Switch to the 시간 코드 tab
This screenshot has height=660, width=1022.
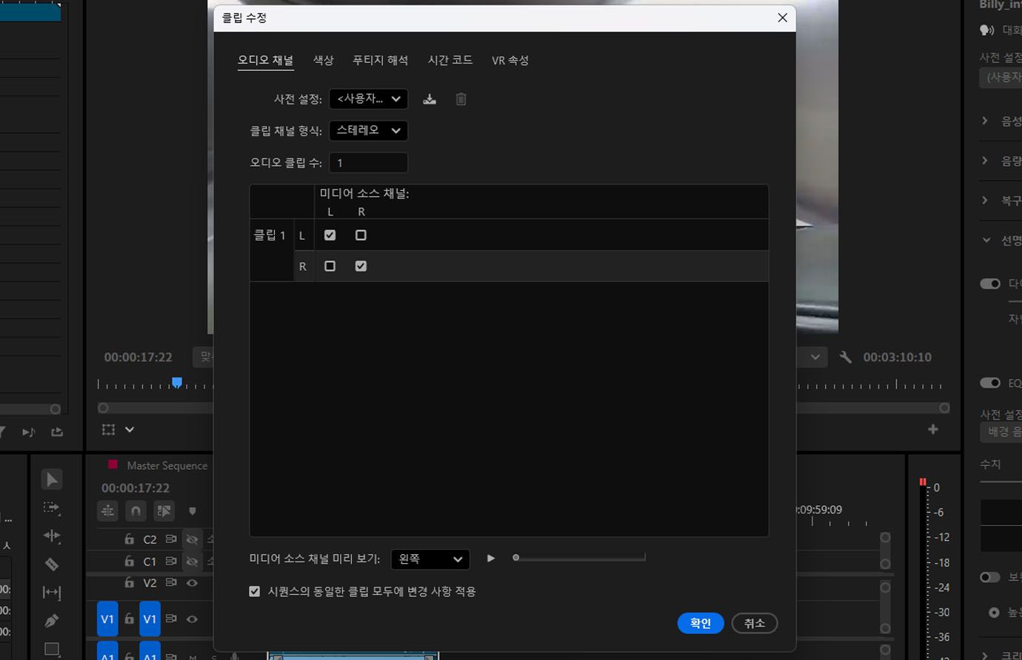[450, 60]
